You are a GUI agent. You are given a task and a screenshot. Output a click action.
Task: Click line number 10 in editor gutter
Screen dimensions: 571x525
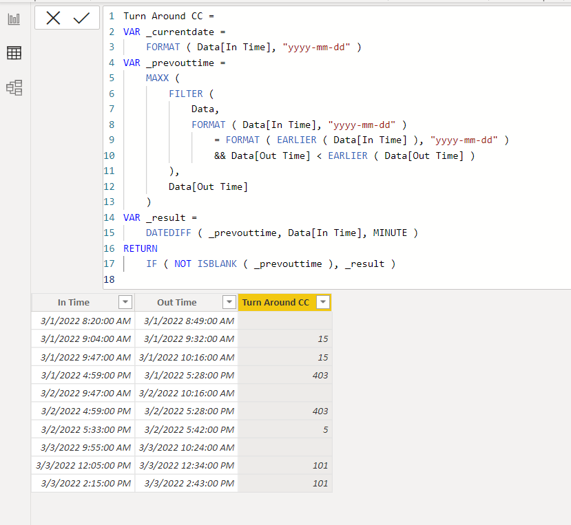click(x=109, y=156)
